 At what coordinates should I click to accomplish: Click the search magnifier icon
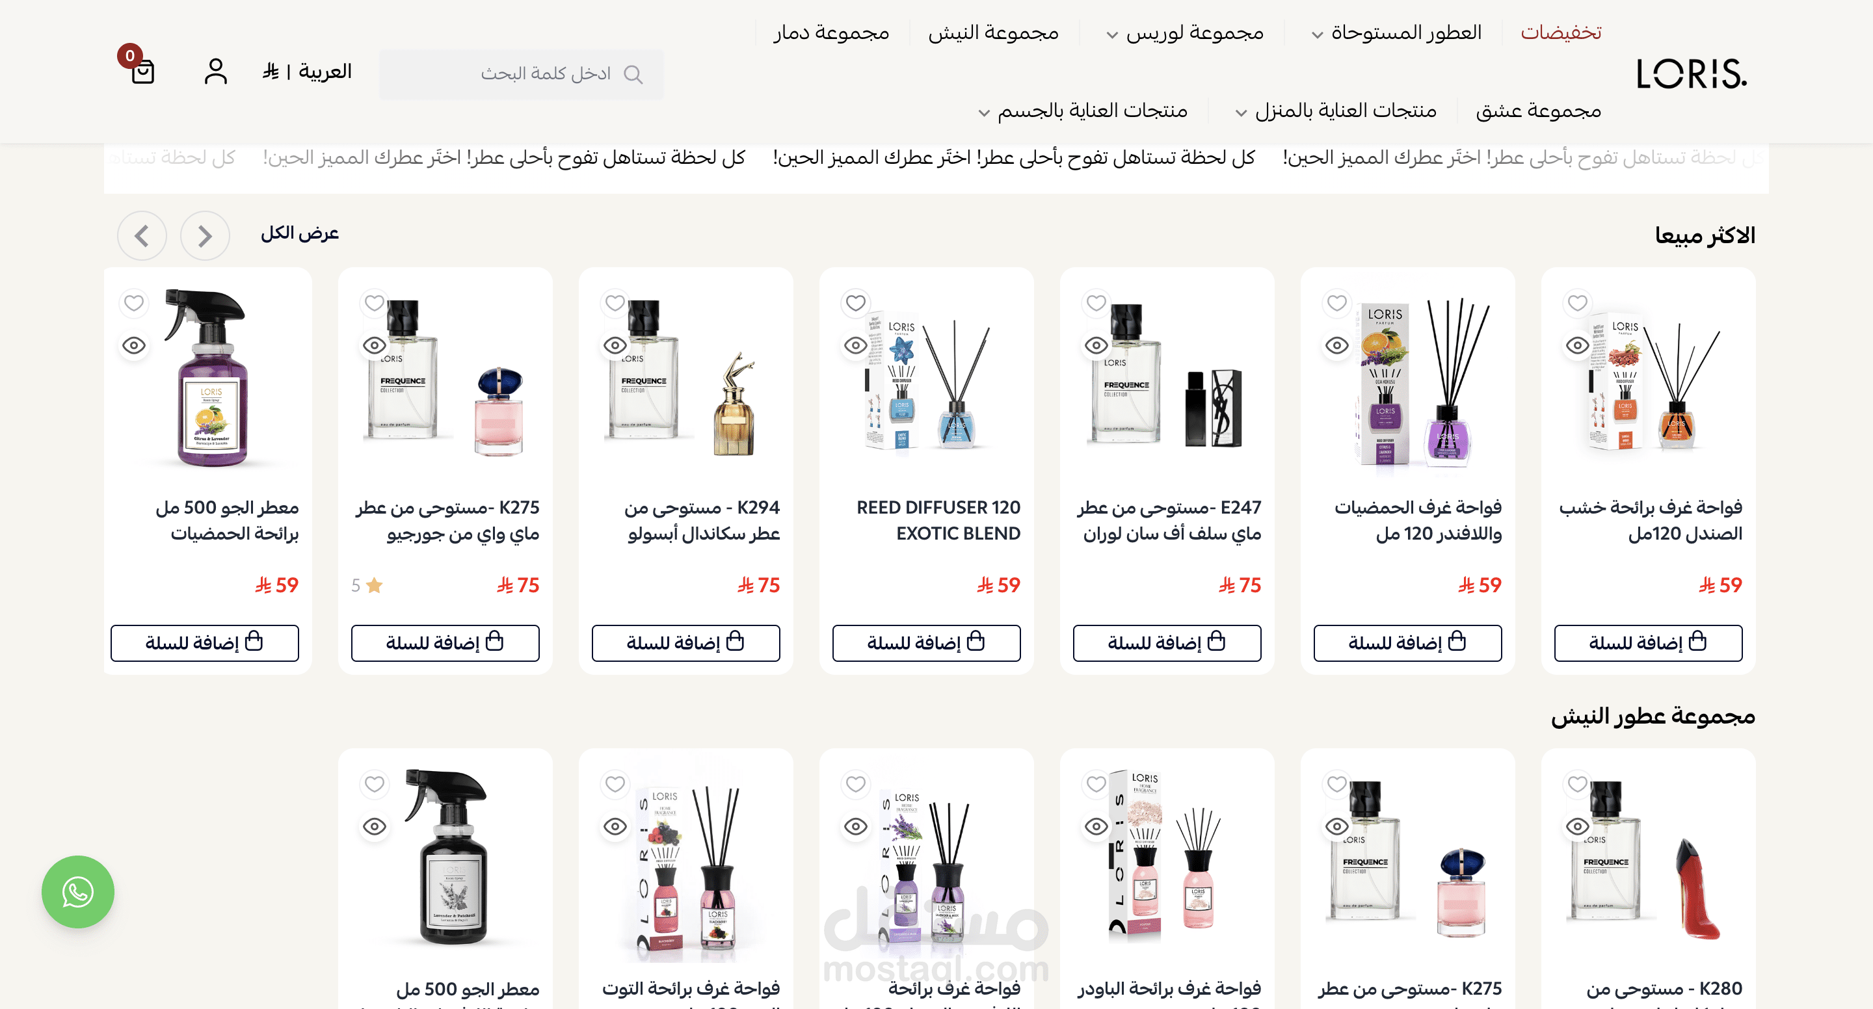coord(633,74)
